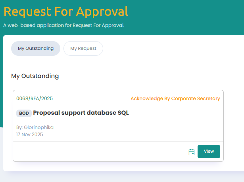
Task: Click the Request For Approval header title
Action: click(66, 11)
